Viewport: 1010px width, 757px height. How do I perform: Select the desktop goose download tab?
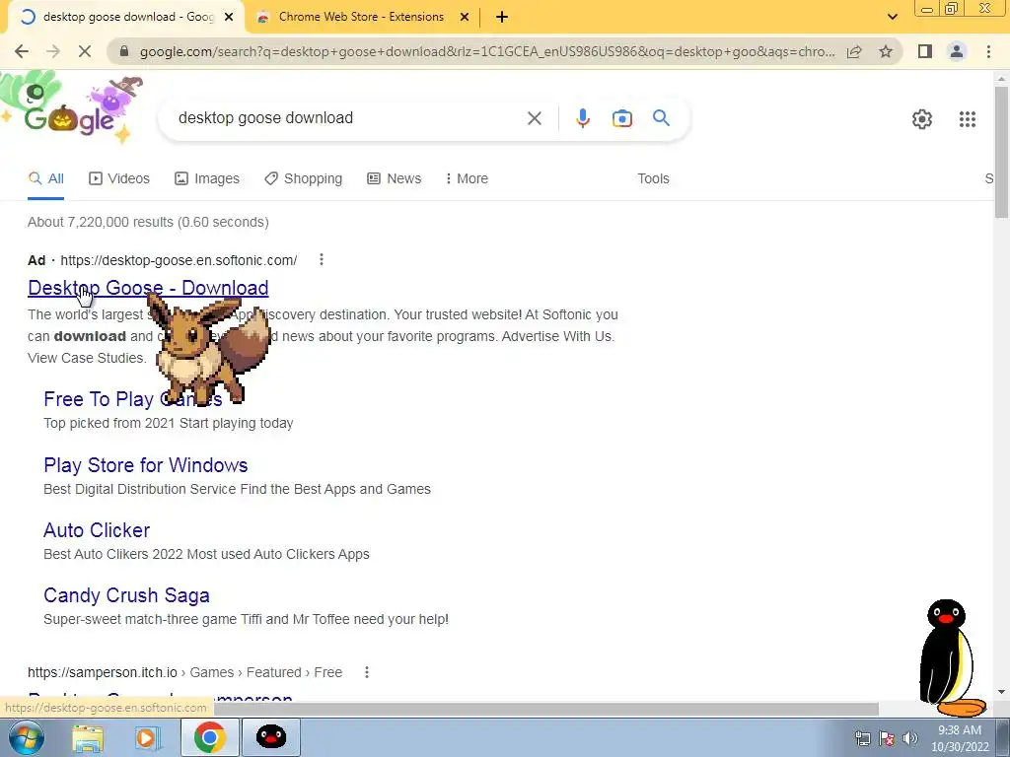pos(125,17)
